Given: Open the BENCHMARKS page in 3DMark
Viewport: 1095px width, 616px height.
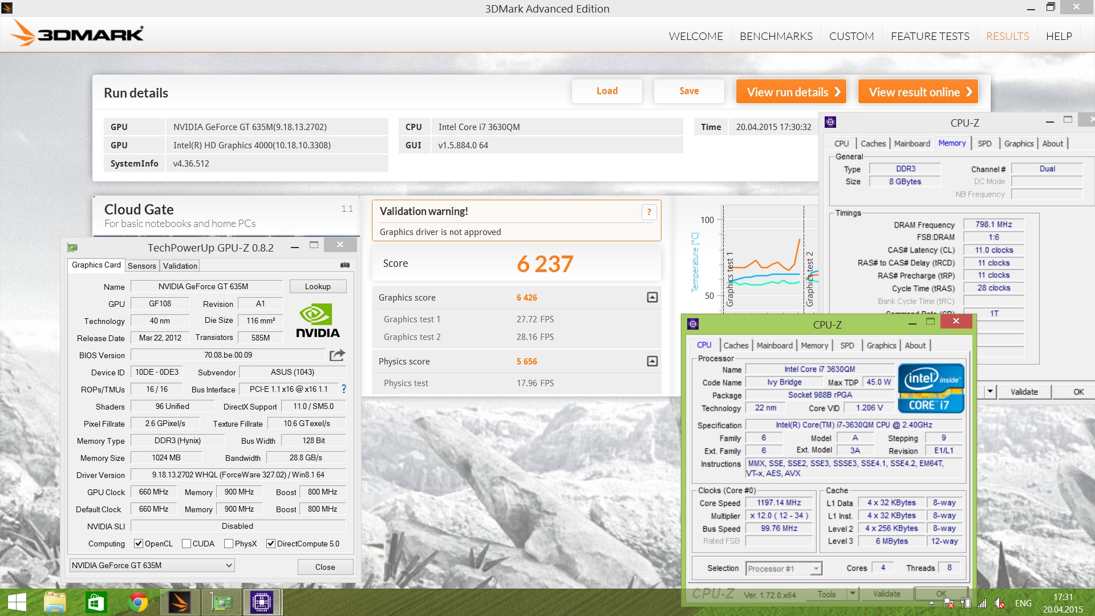Looking at the screenshot, I should pos(776,36).
